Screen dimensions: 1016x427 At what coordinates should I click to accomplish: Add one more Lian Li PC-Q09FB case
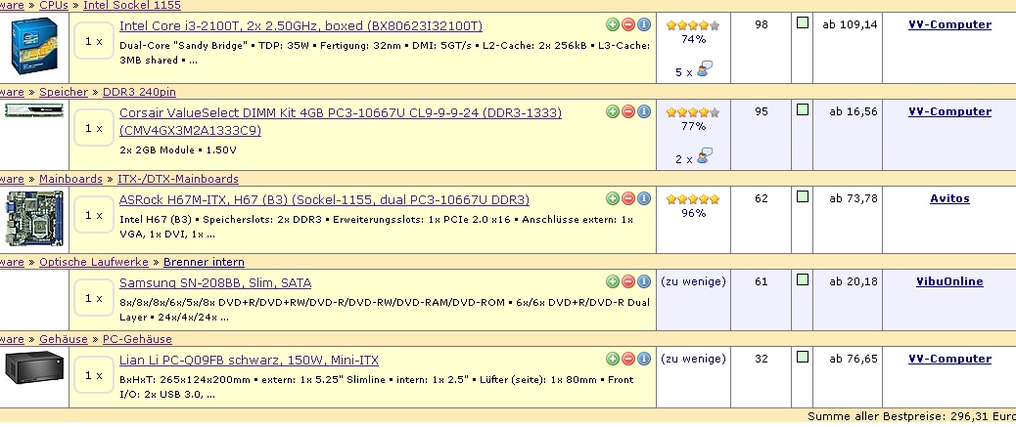[613, 359]
